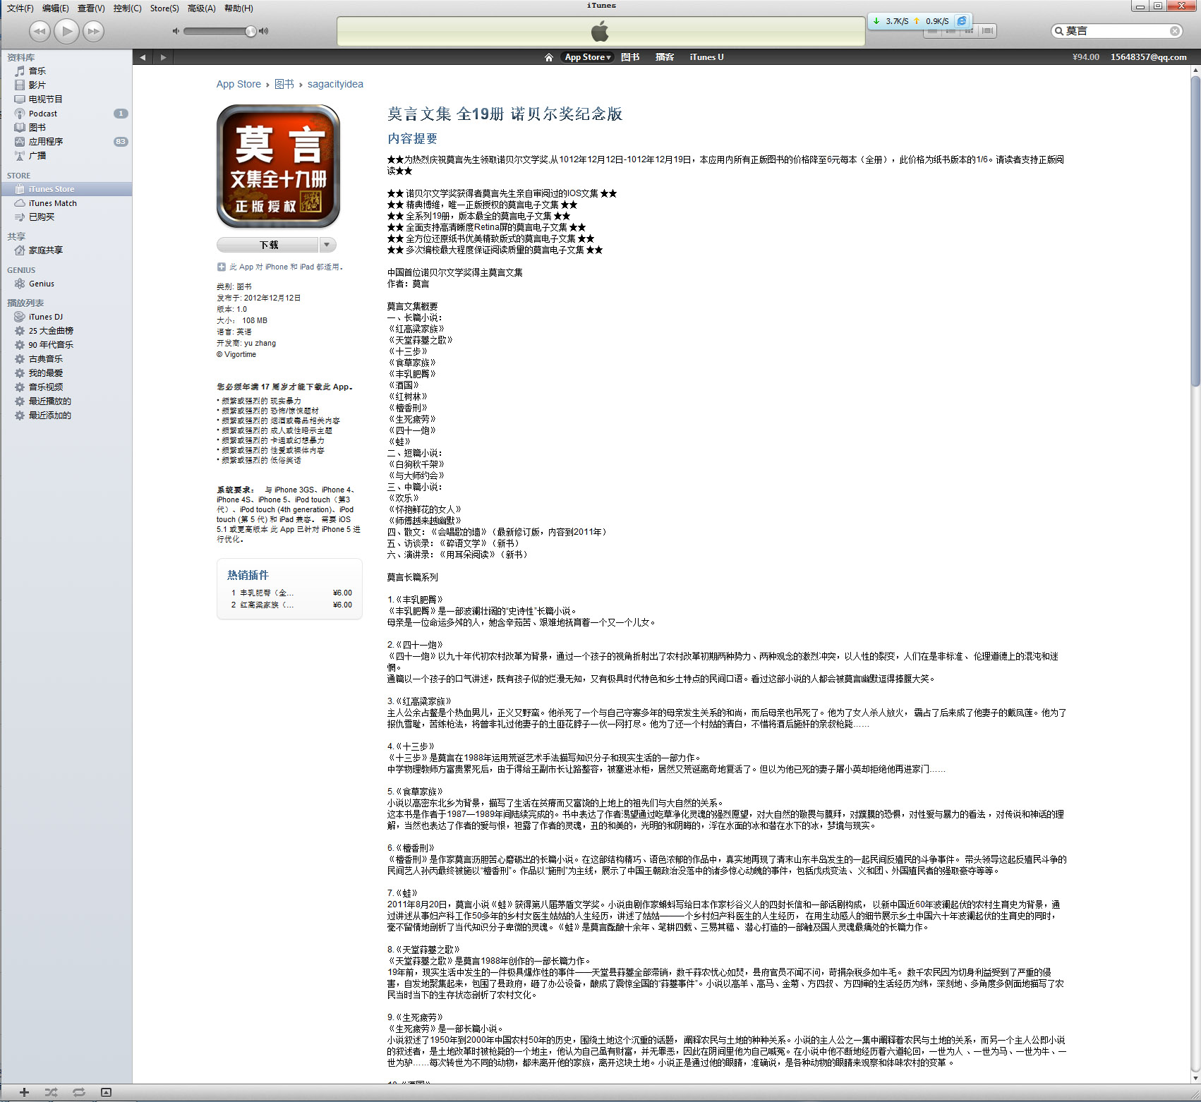
Task: Open account 15648357@qq.com menu
Action: click(1149, 57)
